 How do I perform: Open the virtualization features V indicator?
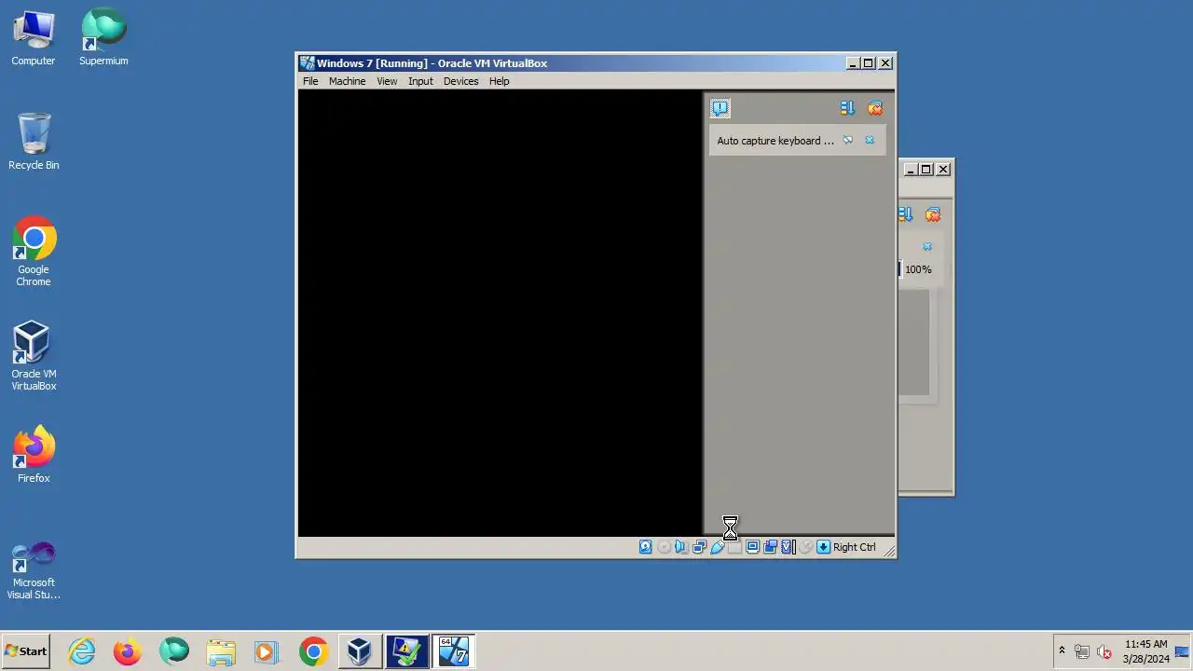pyautogui.click(x=788, y=547)
